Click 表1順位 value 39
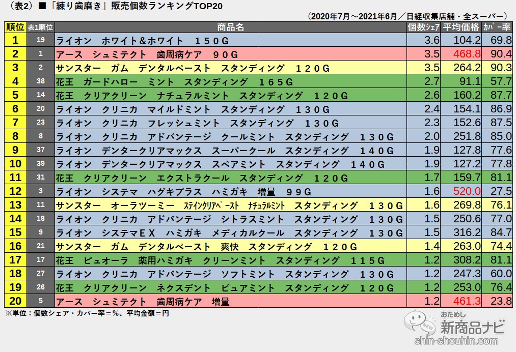 40,164
